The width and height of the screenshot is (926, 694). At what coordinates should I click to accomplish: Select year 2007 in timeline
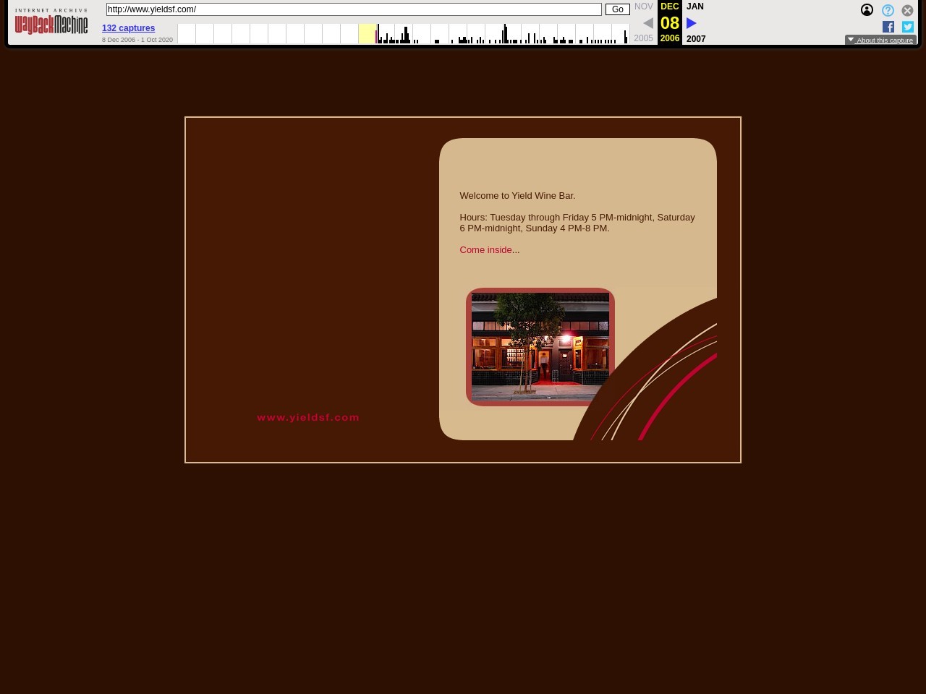point(696,39)
